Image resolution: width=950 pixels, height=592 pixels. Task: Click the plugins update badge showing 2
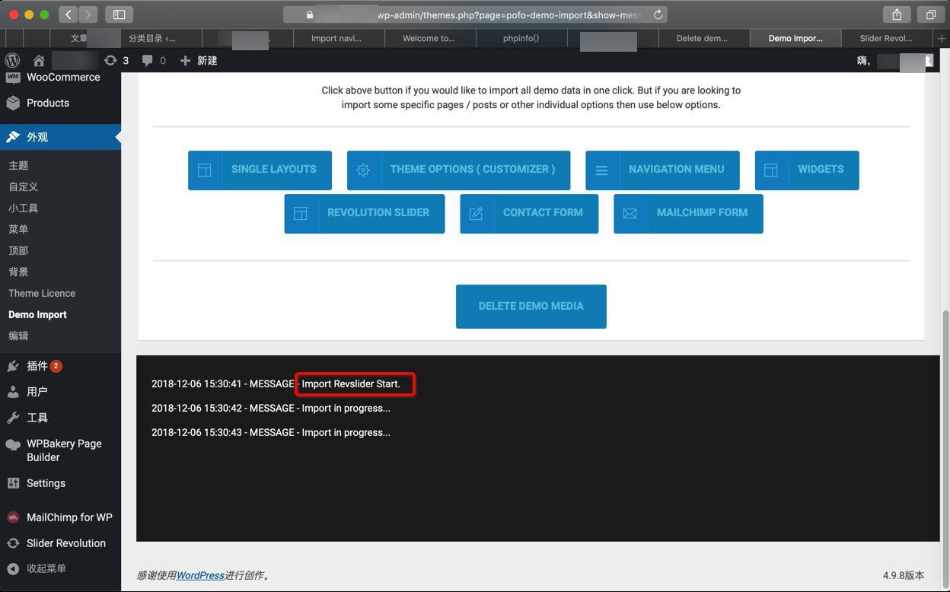coord(56,366)
